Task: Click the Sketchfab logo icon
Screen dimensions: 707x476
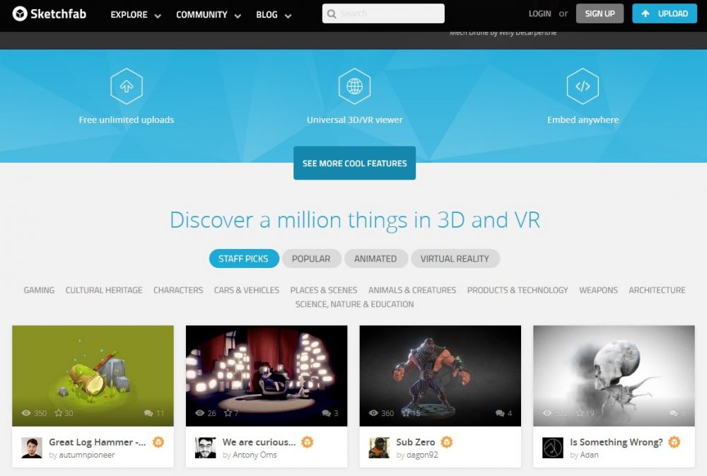Action: click(x=20, y=13)
